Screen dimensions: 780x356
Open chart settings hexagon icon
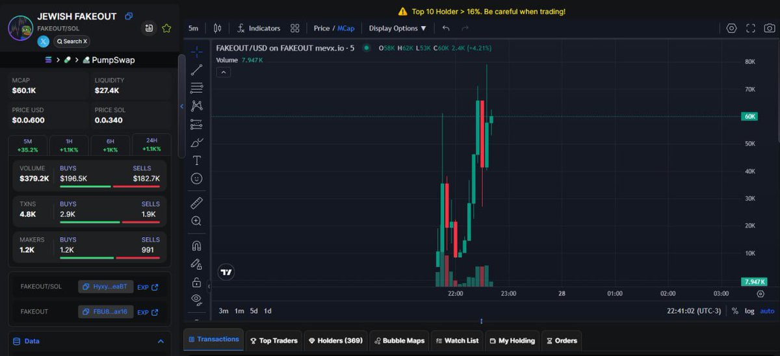coord(731,29)
